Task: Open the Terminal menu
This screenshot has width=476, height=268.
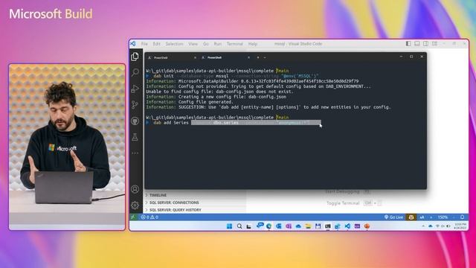Action: click(x=235, y=44)
